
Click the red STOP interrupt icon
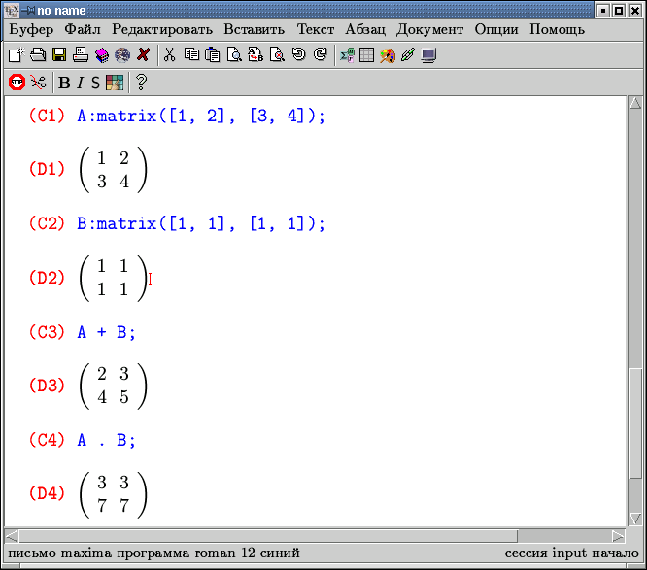[x=17, y=83]
